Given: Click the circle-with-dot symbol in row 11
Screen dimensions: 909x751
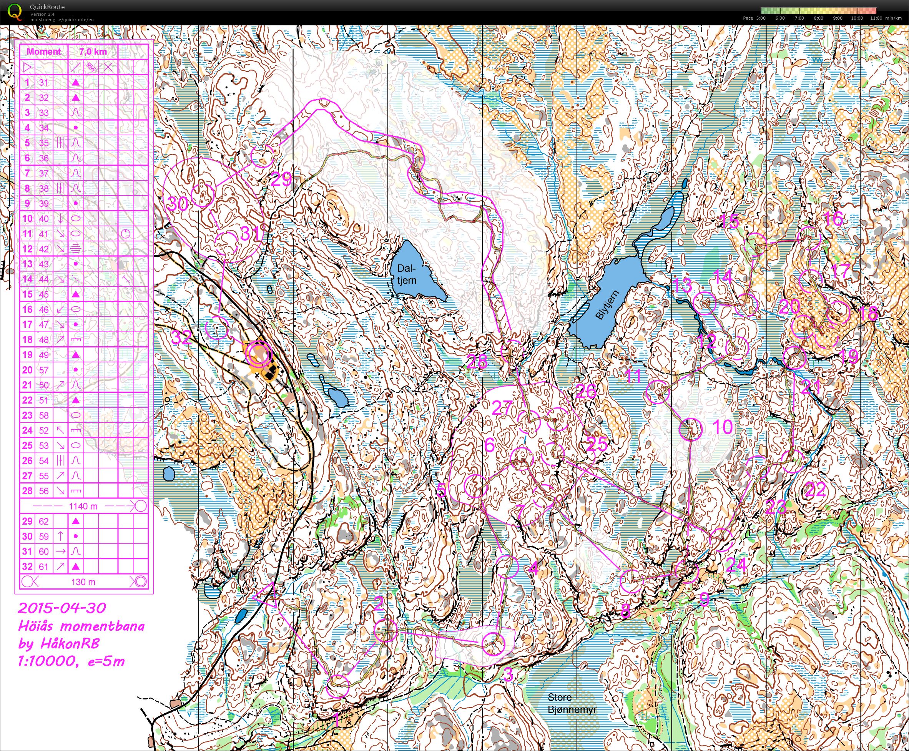Looking at the screenshot, I should (125, 234).
